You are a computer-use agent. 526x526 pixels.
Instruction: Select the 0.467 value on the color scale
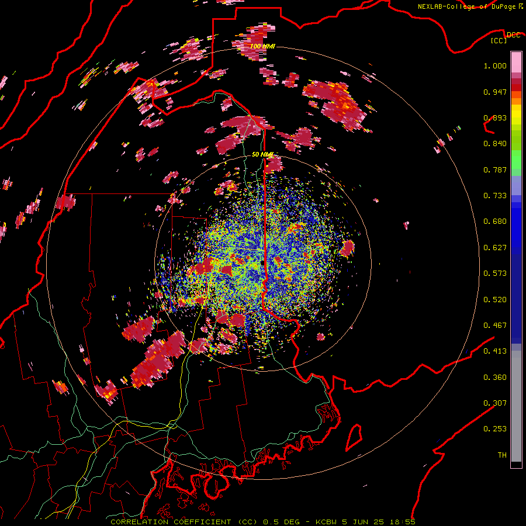coord(495,326)
